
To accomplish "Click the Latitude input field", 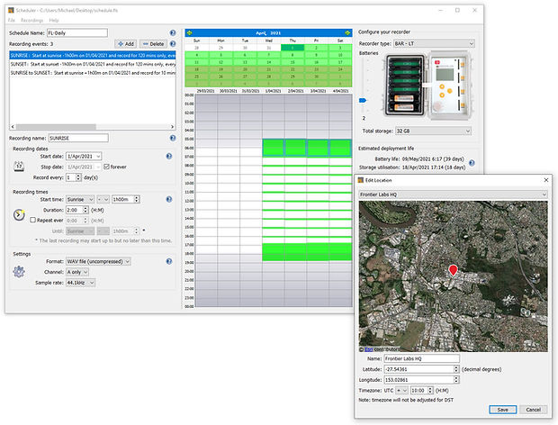I will click(x=418, y=369).
